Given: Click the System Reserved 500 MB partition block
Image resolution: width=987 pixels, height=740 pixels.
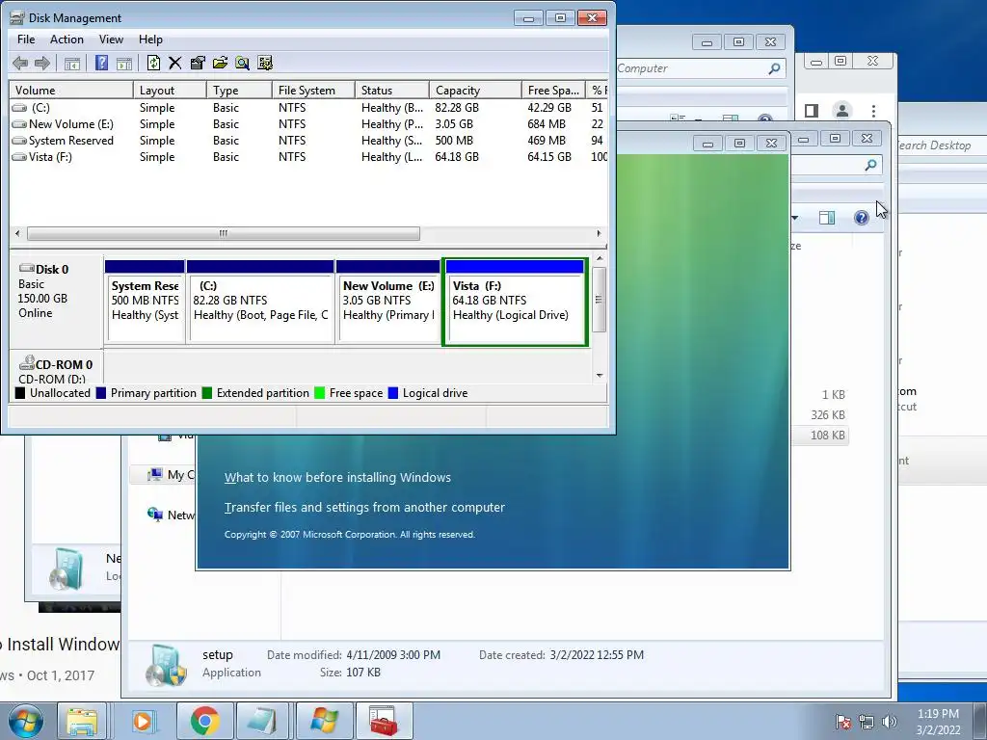Looking at the screenshot, I should 145,302.
